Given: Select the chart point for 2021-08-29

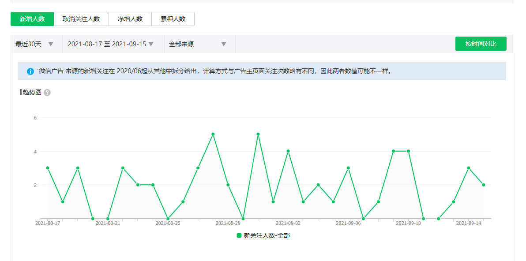Looking at the screenshot, I should [x=228, y=185].
